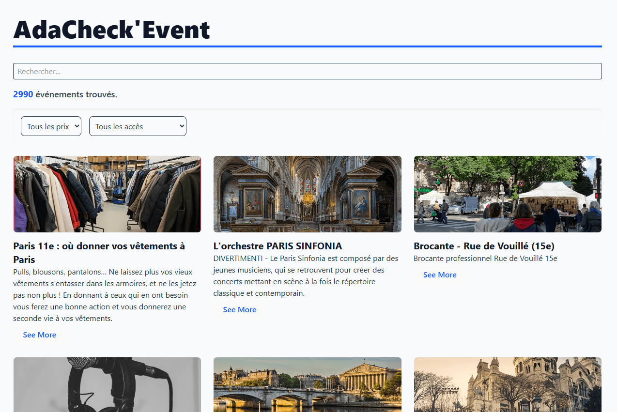
Task: Open the microphone and headphones image
Action: tap(107, 384)
